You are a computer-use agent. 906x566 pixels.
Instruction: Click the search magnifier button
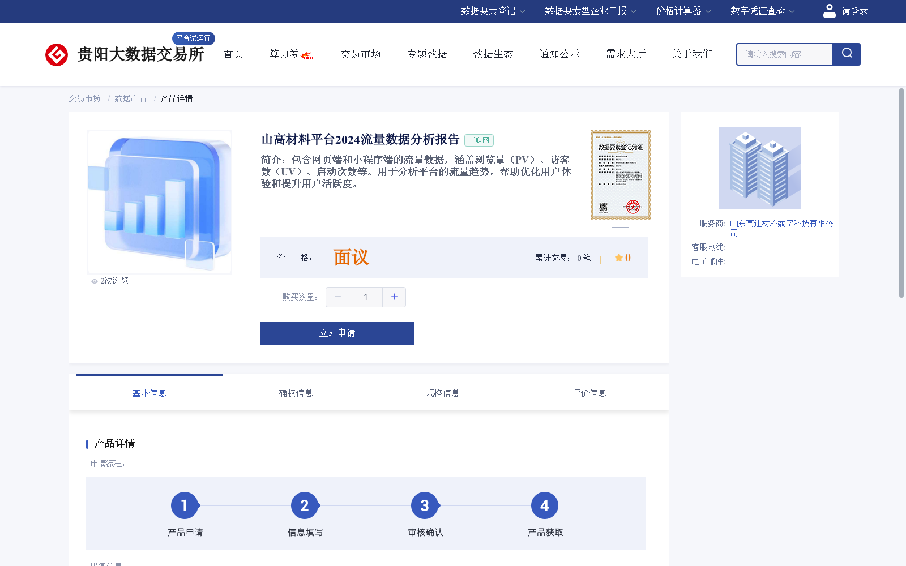click(847, 54)
